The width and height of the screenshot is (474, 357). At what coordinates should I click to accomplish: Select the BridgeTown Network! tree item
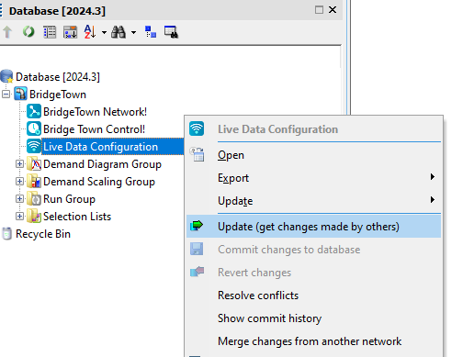click(x=95, y=112)
